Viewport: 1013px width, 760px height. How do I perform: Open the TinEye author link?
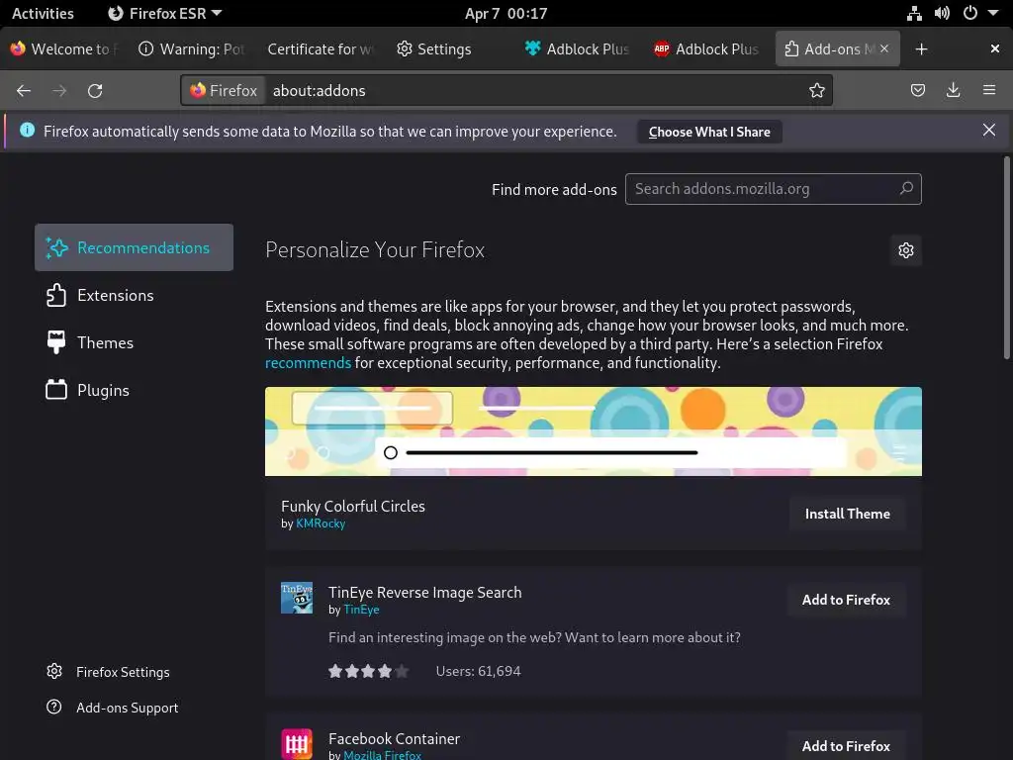click(361, 610)
